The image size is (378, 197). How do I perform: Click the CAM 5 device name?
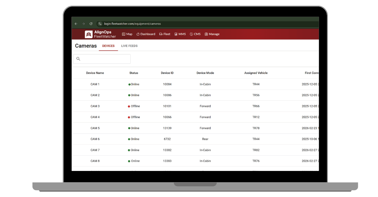pyautogui.click(x=95, y=128)
